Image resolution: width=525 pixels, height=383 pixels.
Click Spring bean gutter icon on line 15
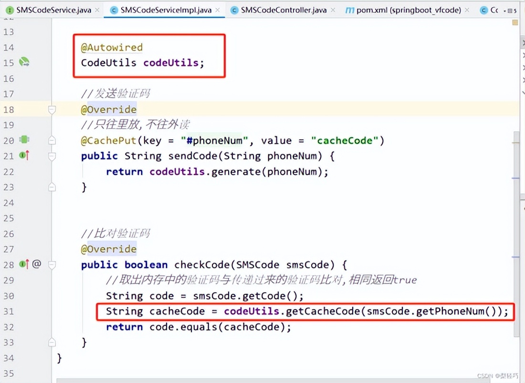(24, 62)
